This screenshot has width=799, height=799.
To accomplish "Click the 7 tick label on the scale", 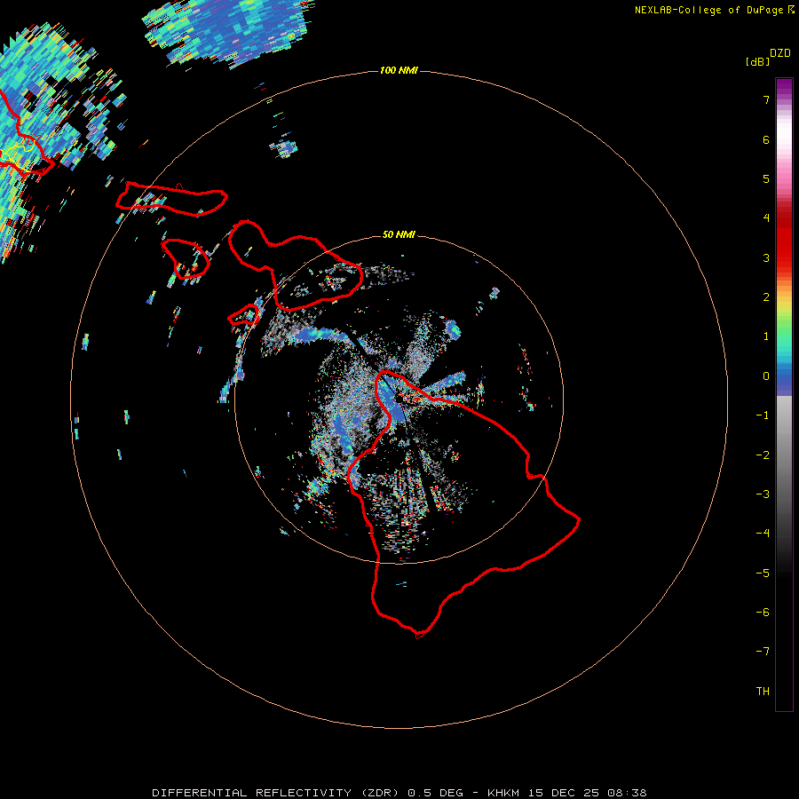I will coord(766,99).
